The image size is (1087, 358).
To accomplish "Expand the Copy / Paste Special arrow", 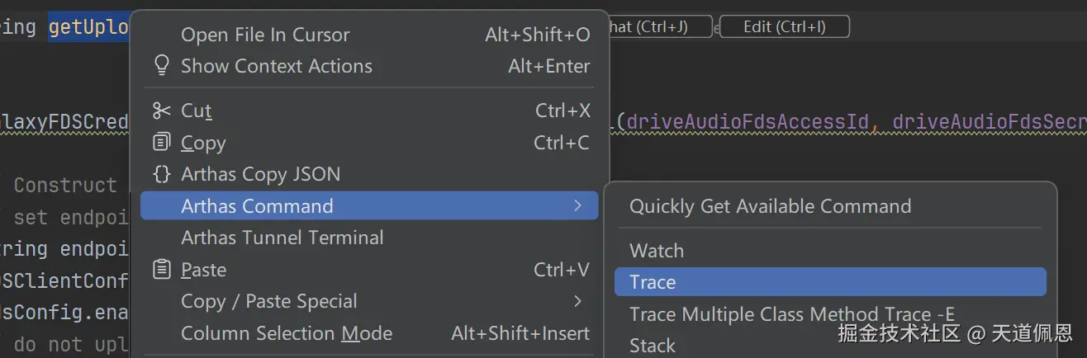I will [578, 301].
